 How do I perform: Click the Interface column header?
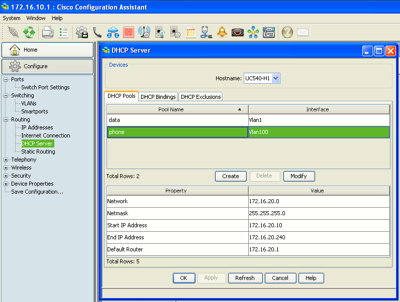point(319,109)
